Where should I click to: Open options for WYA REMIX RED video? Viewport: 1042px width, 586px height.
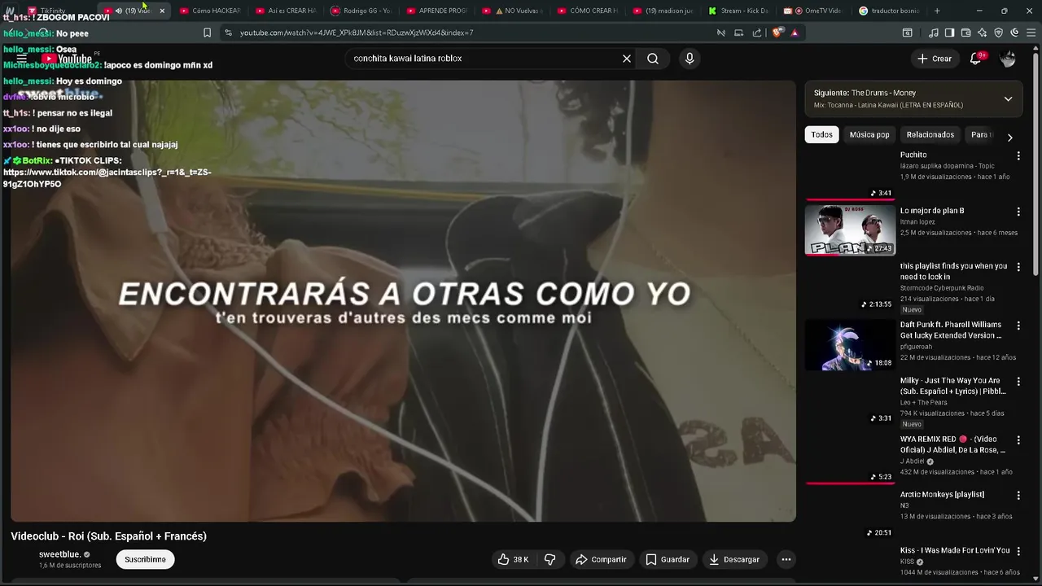[x=1018, y=439]
